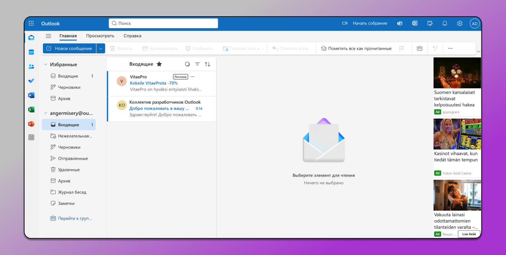The image size is (506, 255).
Task: Open Microsoft Teams from the top bar
Action: click(400, 23)
